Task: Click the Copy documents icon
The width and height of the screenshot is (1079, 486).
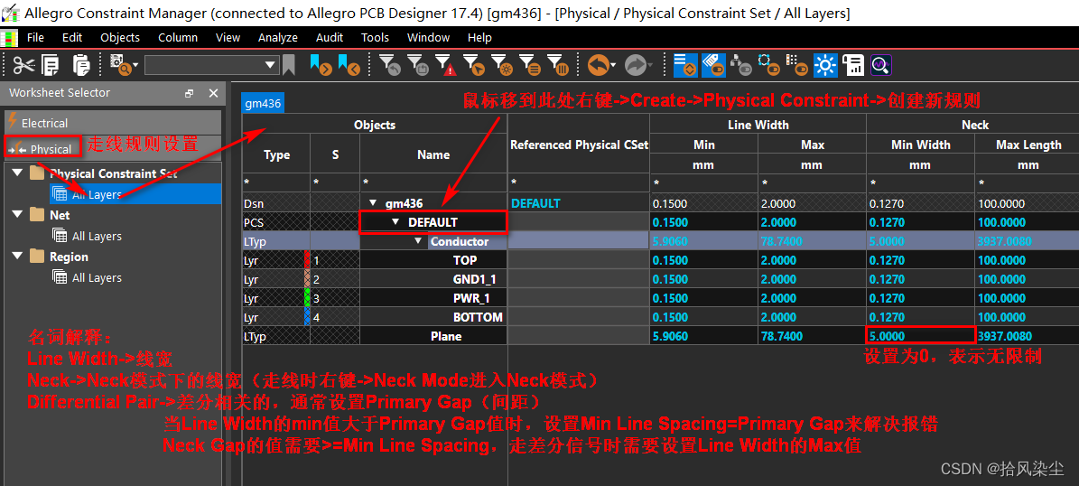Action: tap(51, 65)
